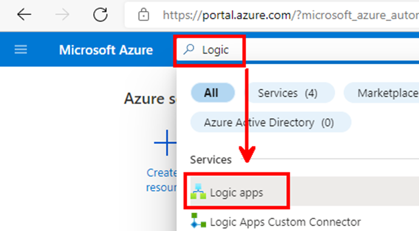View site security lock icon

(x=144, y=14)
